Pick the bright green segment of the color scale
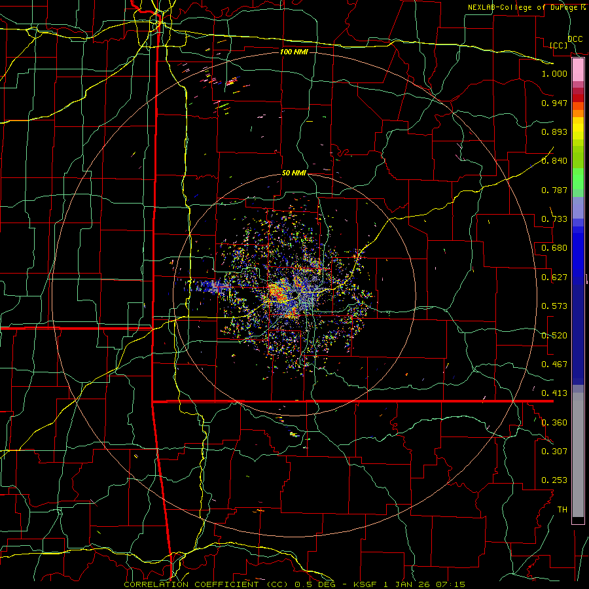Viewport: 589px width, 589px height. 578,179
